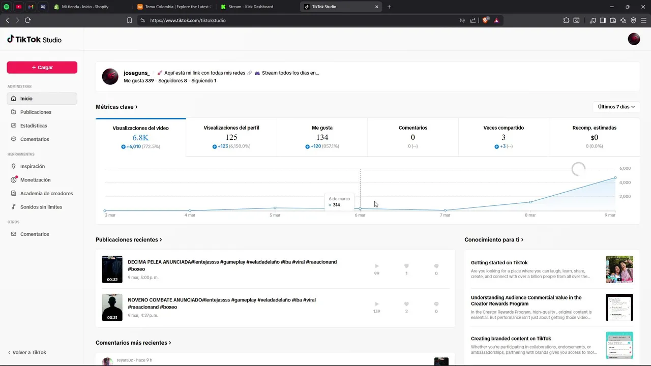
Task: Open the browser extensions puzzle icon
Action: pos(566,20)
